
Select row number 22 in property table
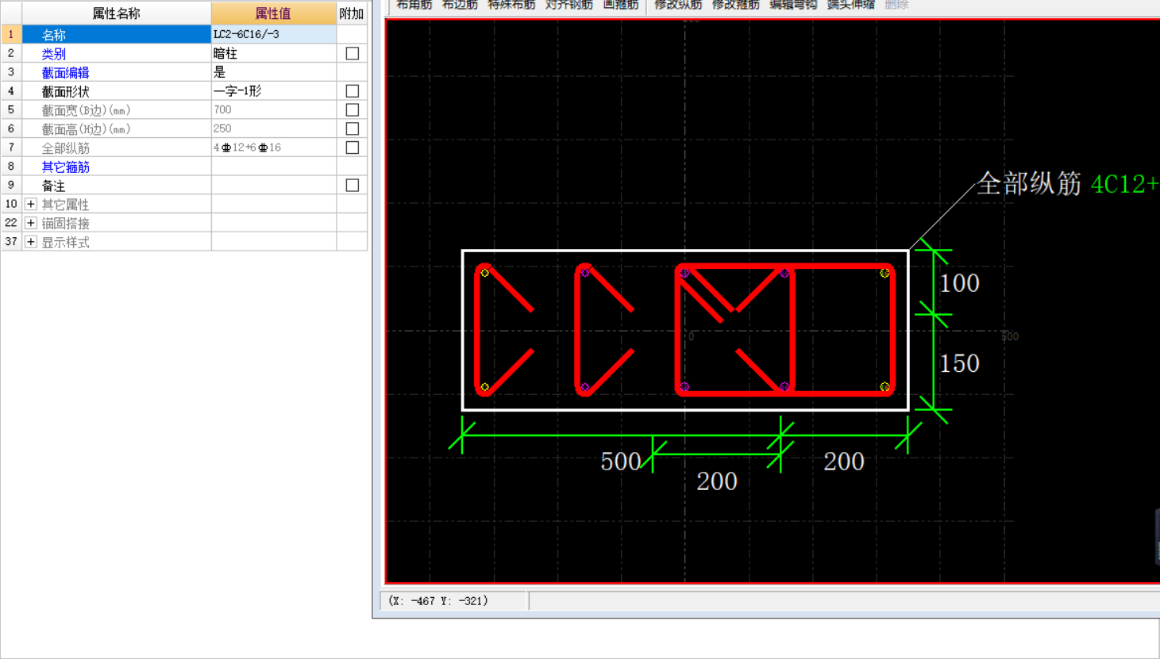tap(11, 224)
